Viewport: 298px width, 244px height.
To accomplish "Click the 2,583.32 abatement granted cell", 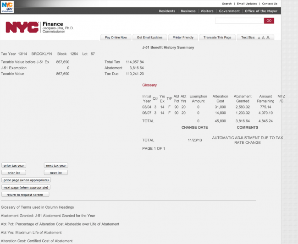I will [x=243, y=107].
